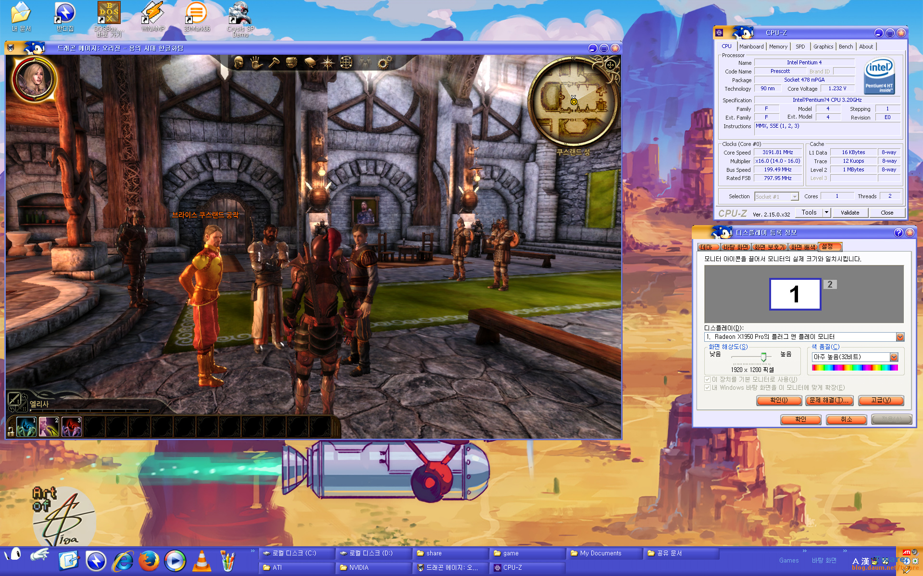The height and width of the screenshot is (576, 923).
Task: Open the character record head icon
Action: point(238,62)
